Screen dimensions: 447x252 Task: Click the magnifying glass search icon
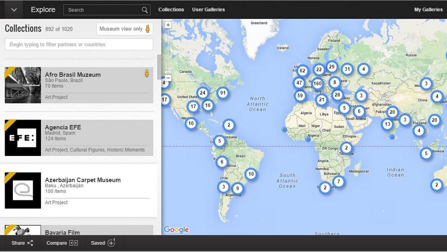[145, 10]
